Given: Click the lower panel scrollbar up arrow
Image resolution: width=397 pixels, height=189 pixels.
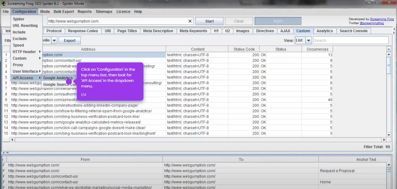Looking at the screenshot, I should click(389, 165).
